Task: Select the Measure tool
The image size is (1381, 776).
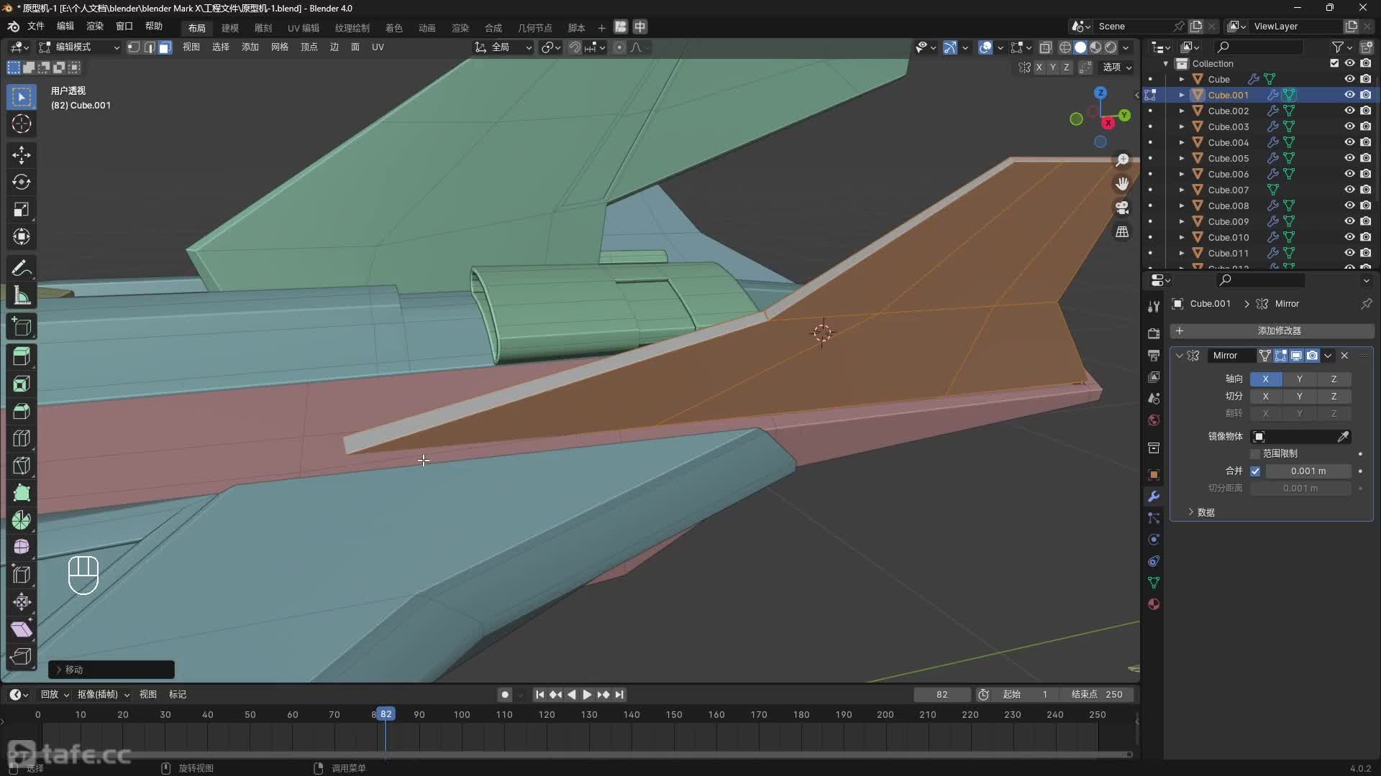Action: pos(22,296)
